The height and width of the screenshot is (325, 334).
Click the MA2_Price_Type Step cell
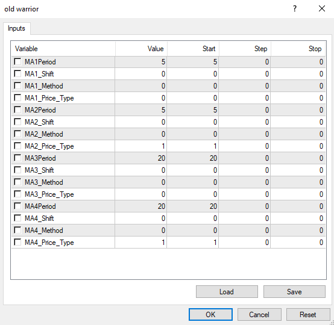tap(245, 146)
